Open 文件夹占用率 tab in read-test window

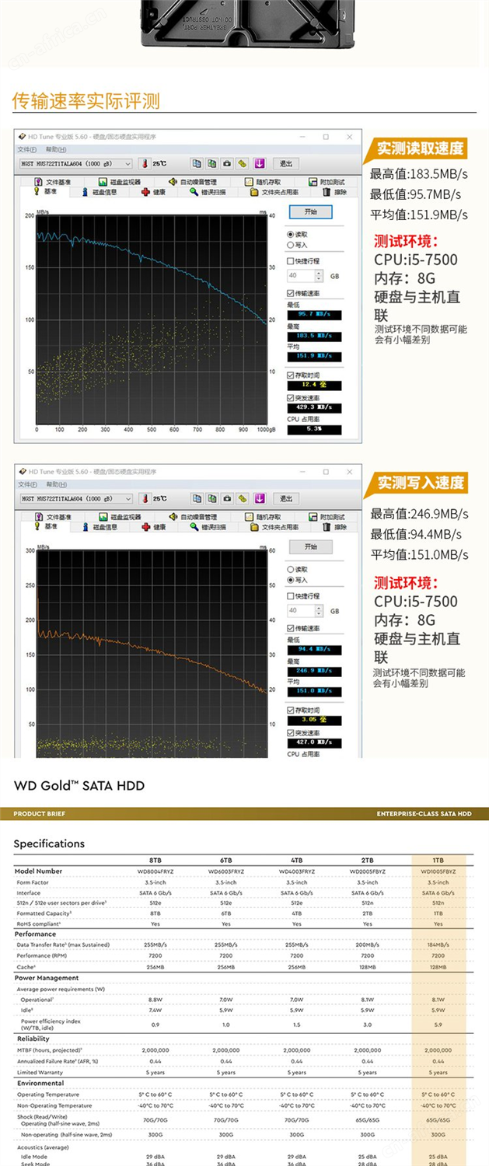click(275, 191)
